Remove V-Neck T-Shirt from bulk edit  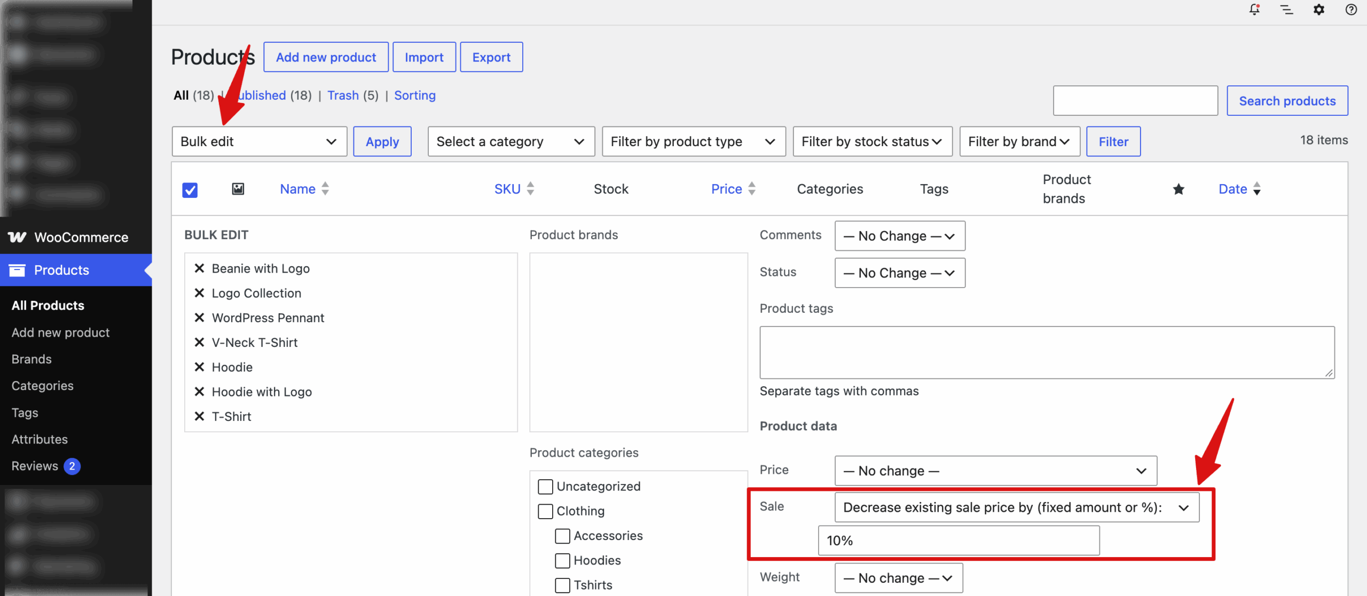pyautogui.click(x=199, y=342)
